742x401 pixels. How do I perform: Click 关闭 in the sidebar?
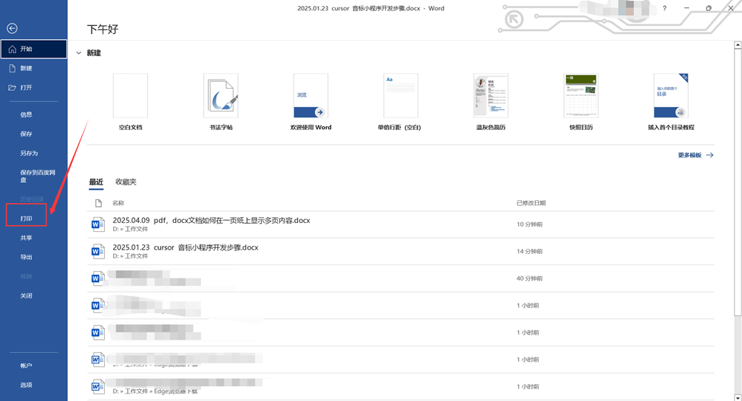pyautogui.click(x=26, y=296)
